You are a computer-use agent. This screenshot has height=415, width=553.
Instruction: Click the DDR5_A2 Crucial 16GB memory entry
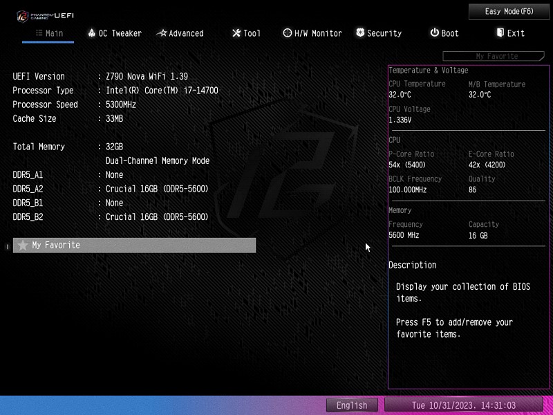[157, 189]
